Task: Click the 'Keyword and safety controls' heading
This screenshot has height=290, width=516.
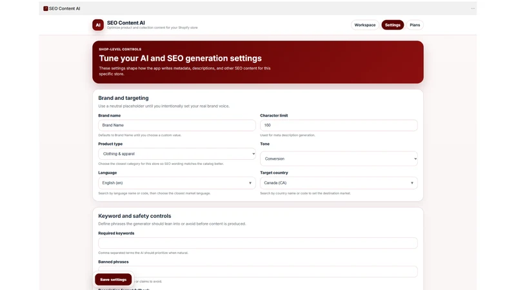Action: (135, 216)
